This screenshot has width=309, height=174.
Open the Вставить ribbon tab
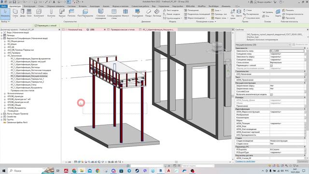[83, 6]
